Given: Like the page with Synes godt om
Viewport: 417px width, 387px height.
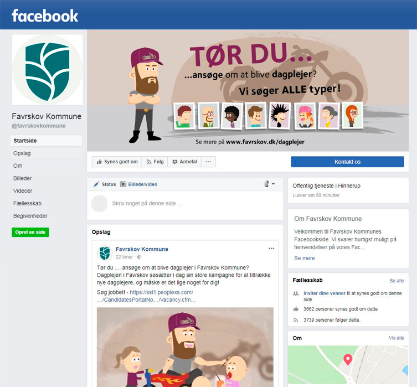Looking at the screenshot, I should (117, 162).
